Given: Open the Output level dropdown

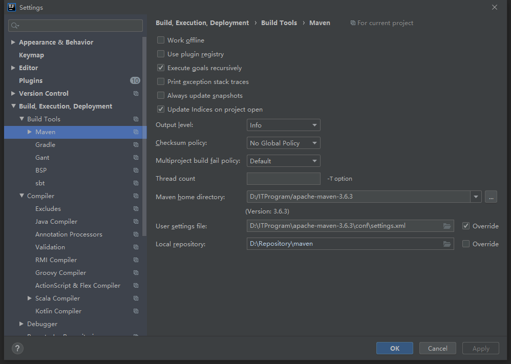Looking at the screenshot, I should (x=284, y=125).
